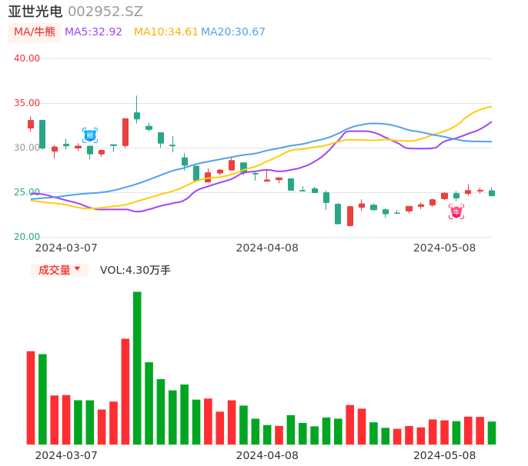Toggle the MA5:32.92 line legend
This screenshot has width=528, height=466.
point(93,32)
